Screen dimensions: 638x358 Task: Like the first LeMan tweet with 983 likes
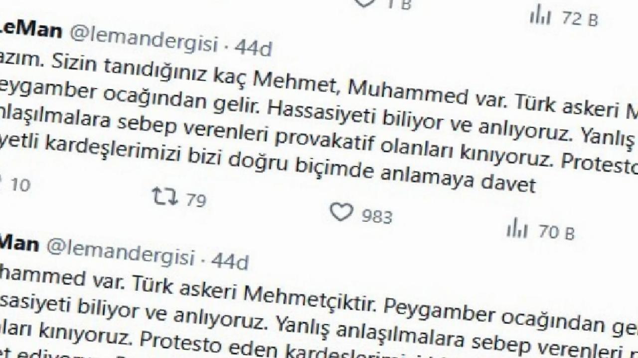[x=342, y=212]
